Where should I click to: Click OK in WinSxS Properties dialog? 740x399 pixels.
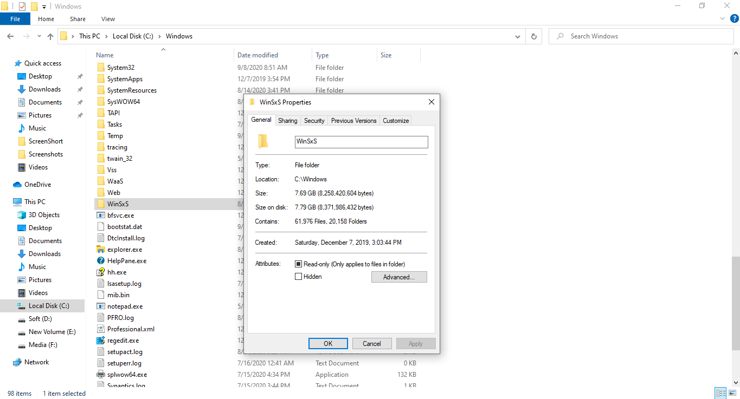[328, 344]
